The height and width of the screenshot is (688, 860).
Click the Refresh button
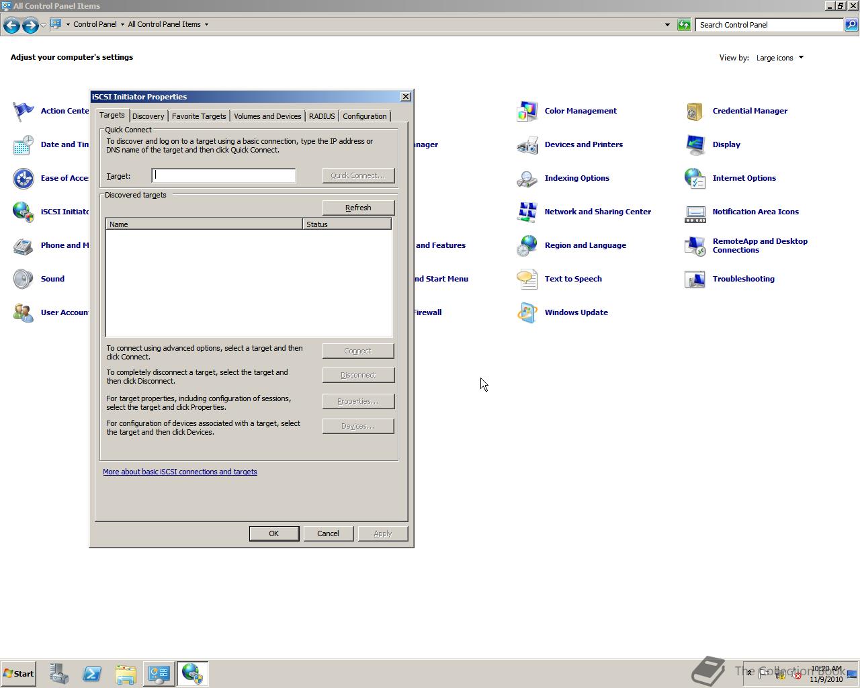358,208
